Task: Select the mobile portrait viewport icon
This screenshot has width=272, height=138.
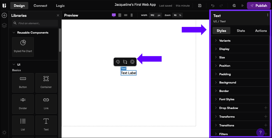Action: point(132,15)
